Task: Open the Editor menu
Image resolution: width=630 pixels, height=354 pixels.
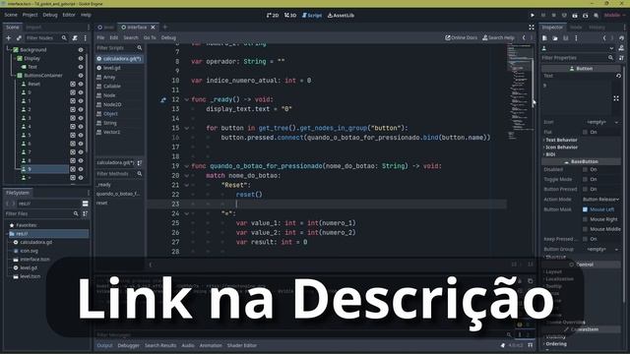Action: [69, 15]
